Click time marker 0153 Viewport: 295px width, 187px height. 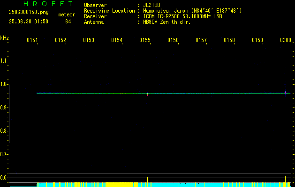click(x=89, y=40)
